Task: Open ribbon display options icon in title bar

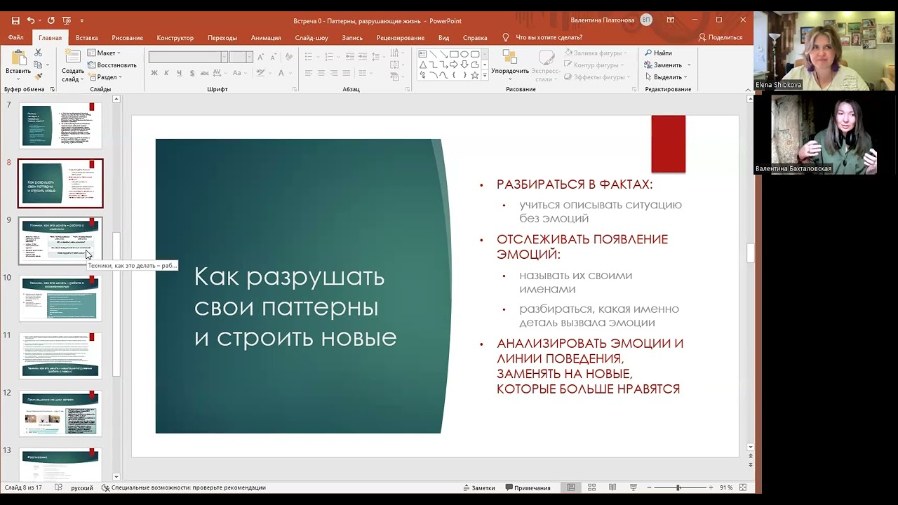Action: point(671,20)
